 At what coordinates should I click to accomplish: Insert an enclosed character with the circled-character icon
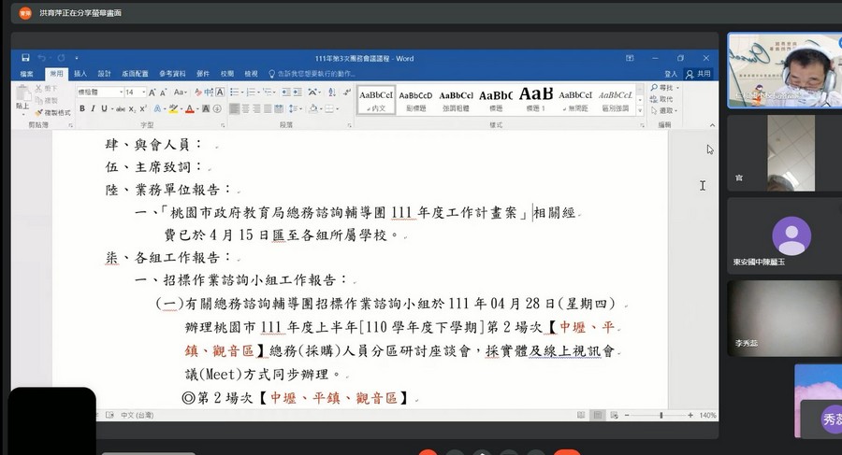(x=217, y=109)
